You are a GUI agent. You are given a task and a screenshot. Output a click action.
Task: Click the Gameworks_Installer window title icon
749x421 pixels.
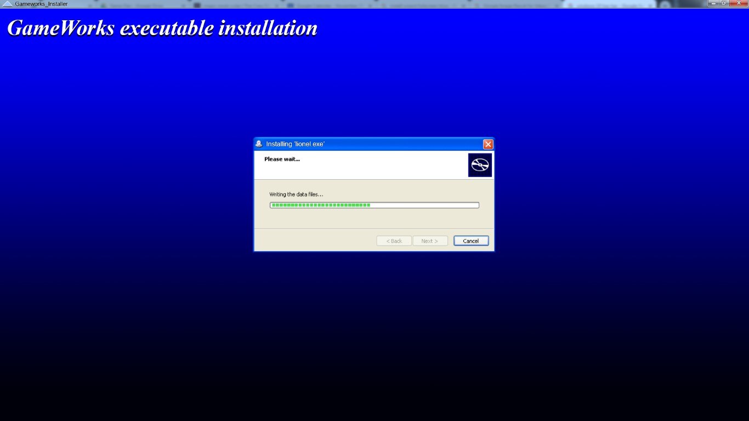[7, 4]
